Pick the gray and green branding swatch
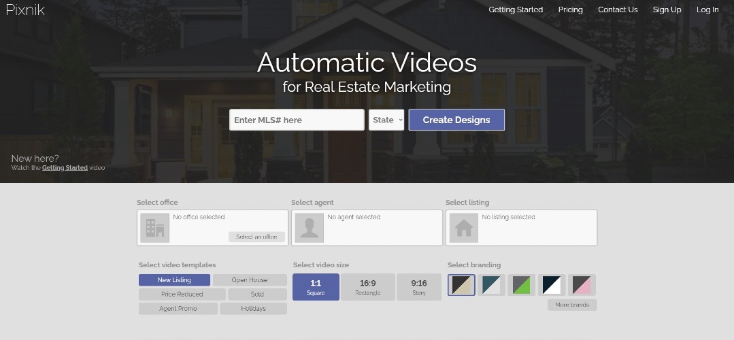The width and height of the screenshot is (734, 340). tap(521, 285)
